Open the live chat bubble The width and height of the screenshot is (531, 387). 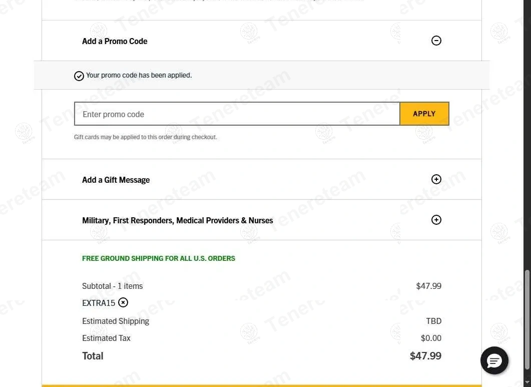494,360
